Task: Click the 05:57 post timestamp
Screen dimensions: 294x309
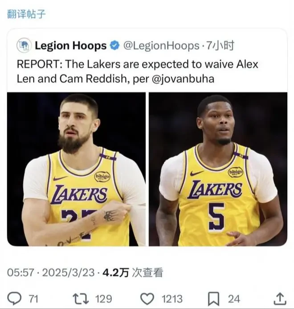Action: click(20, 273)
